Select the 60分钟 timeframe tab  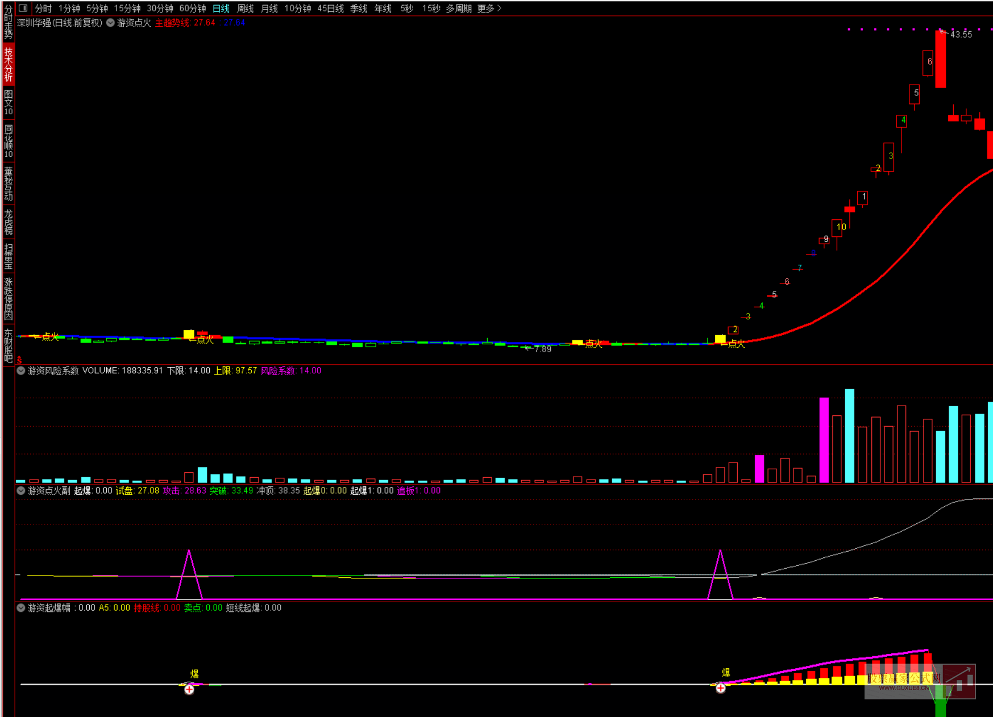pyautogui.click(x=192, y=9)
